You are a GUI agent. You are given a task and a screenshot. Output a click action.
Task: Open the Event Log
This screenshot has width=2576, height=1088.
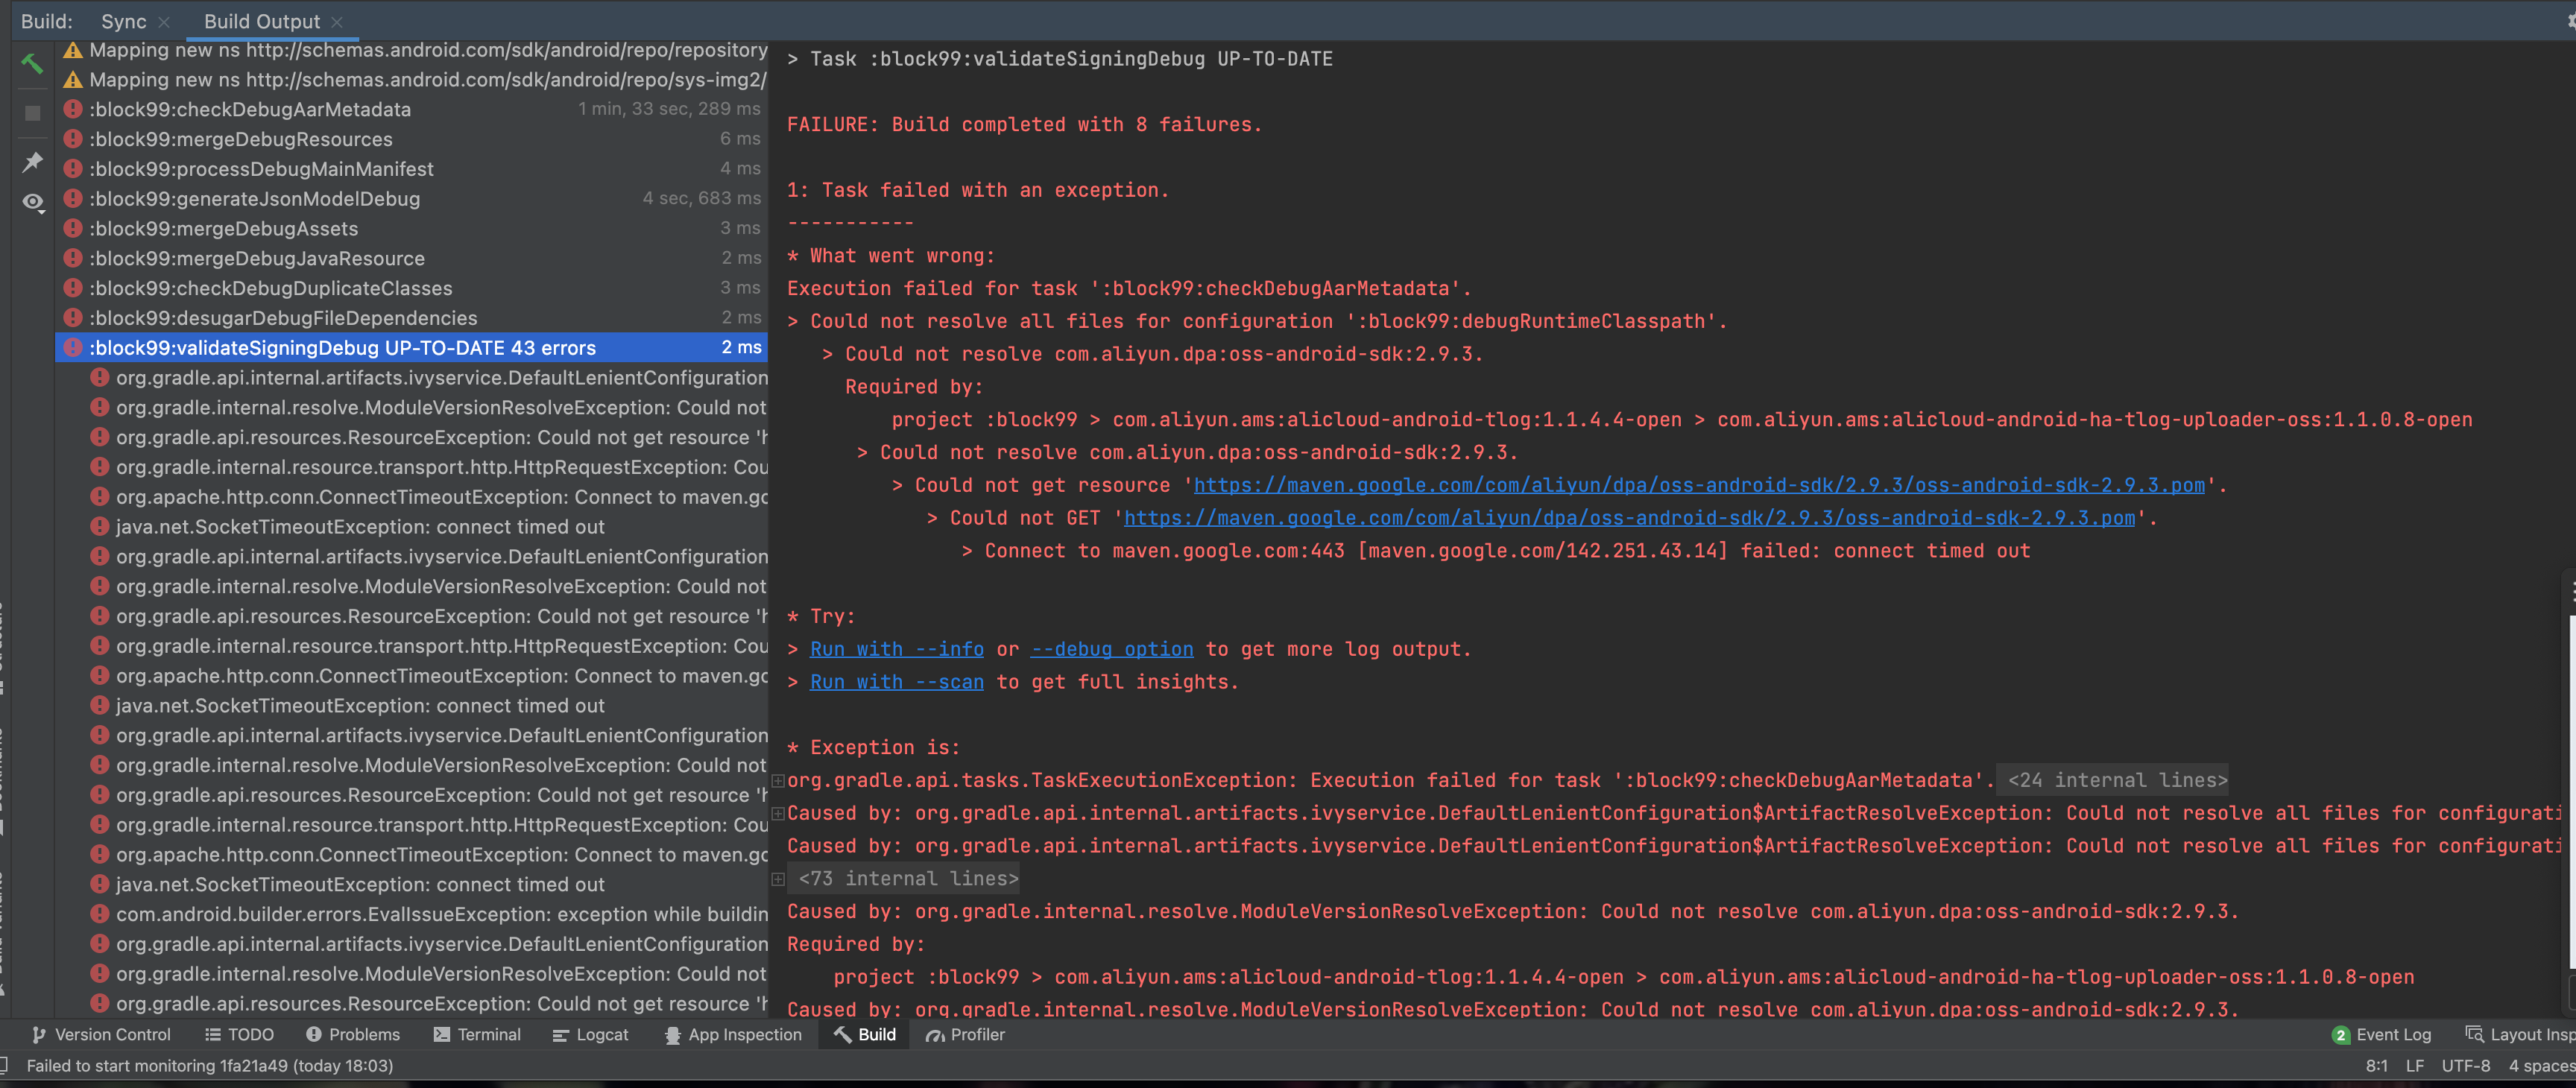click(2381, 1034)
